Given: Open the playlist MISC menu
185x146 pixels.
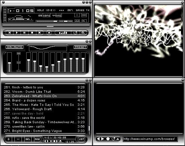Looking at the screenshot, I should (38, 139).
